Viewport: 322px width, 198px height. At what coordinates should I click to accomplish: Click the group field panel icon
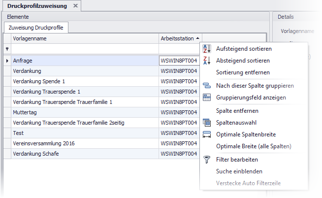pos(207,98)
